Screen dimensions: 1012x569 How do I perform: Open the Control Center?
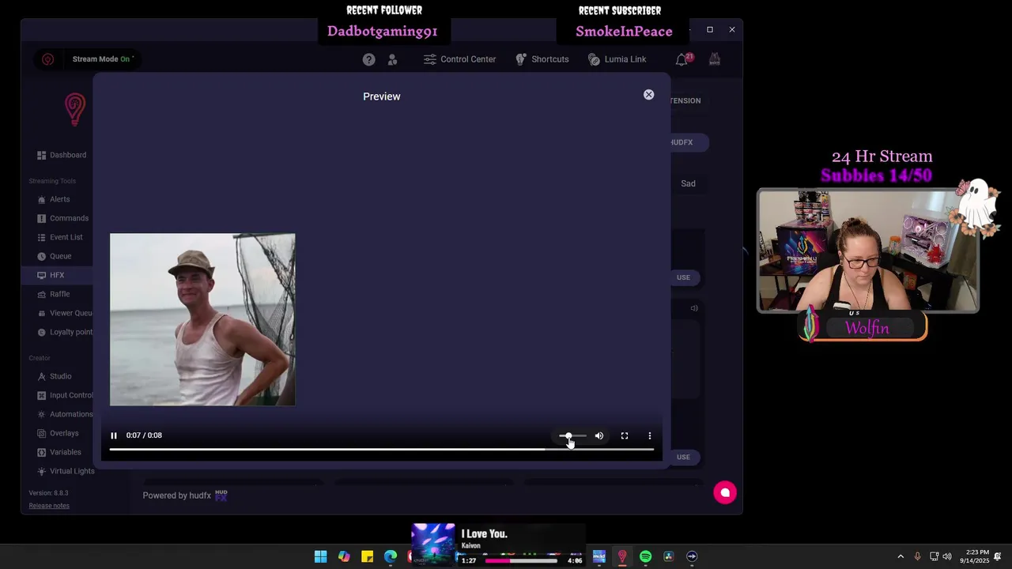(x=460, y=59)
